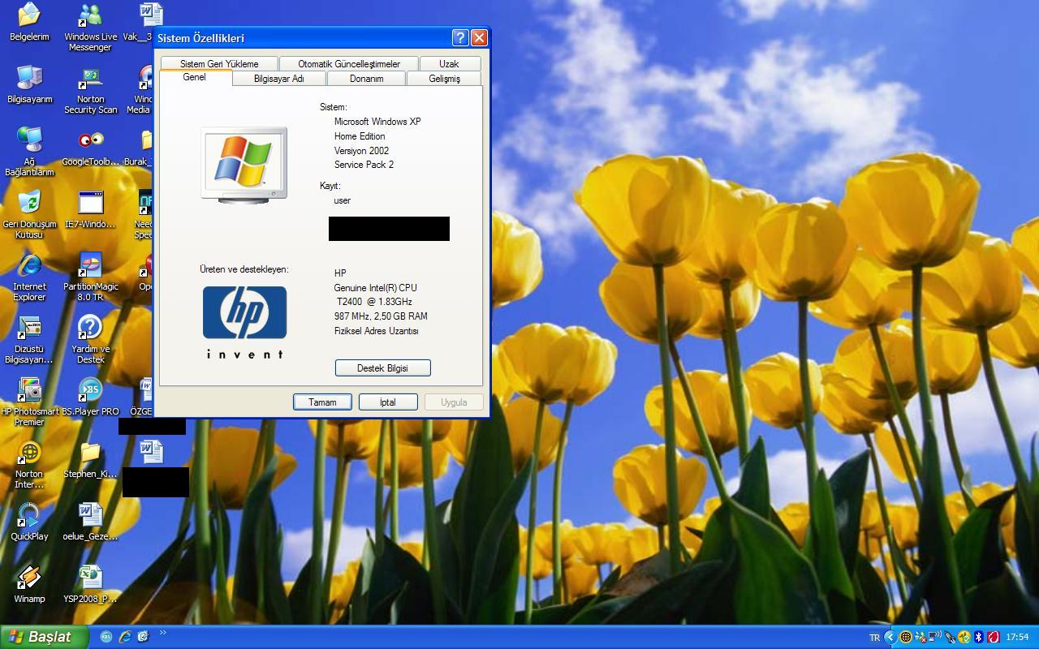
Task: Open the GoogleToolb... desktop icon
Action: (90, 147)
